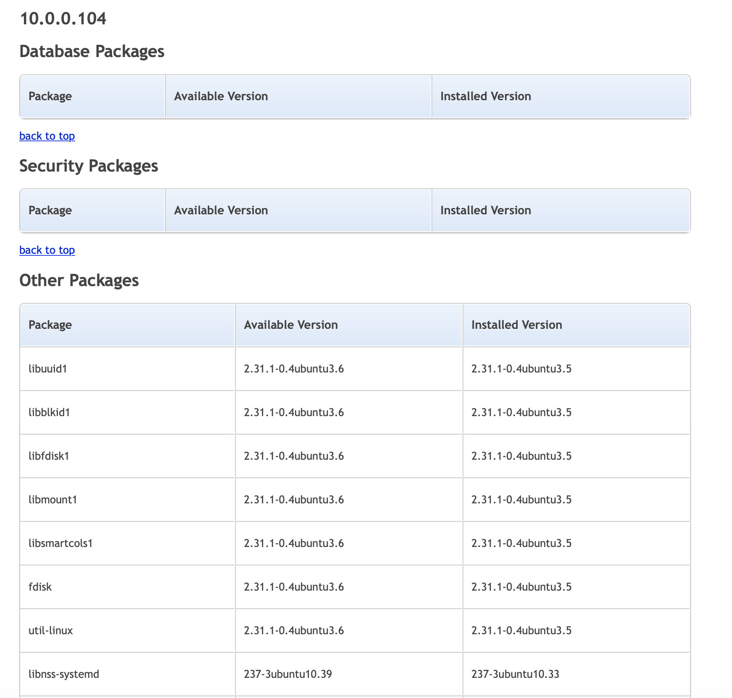This screenshot has height=698, width=732.
Task: Select the Other Packages heading
Action: pos(79,280)
